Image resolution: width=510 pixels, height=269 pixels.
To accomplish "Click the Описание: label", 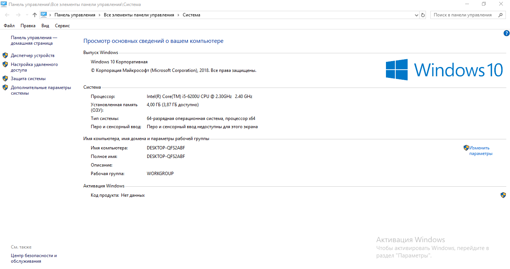I will pyautogui.click(x=102, y=165).
